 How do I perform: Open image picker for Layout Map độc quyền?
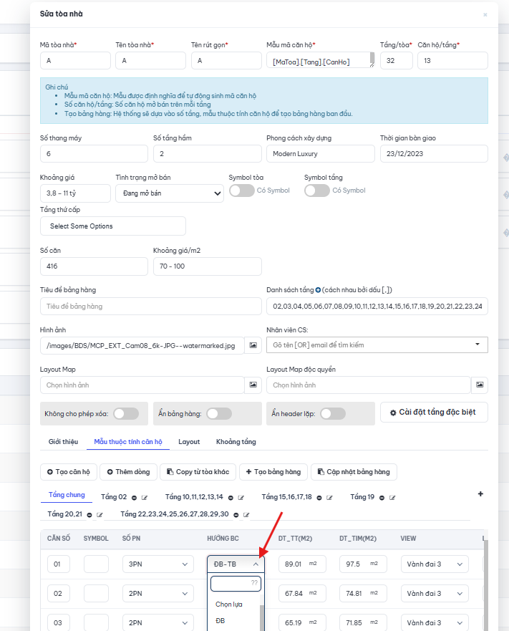(480, 385)
